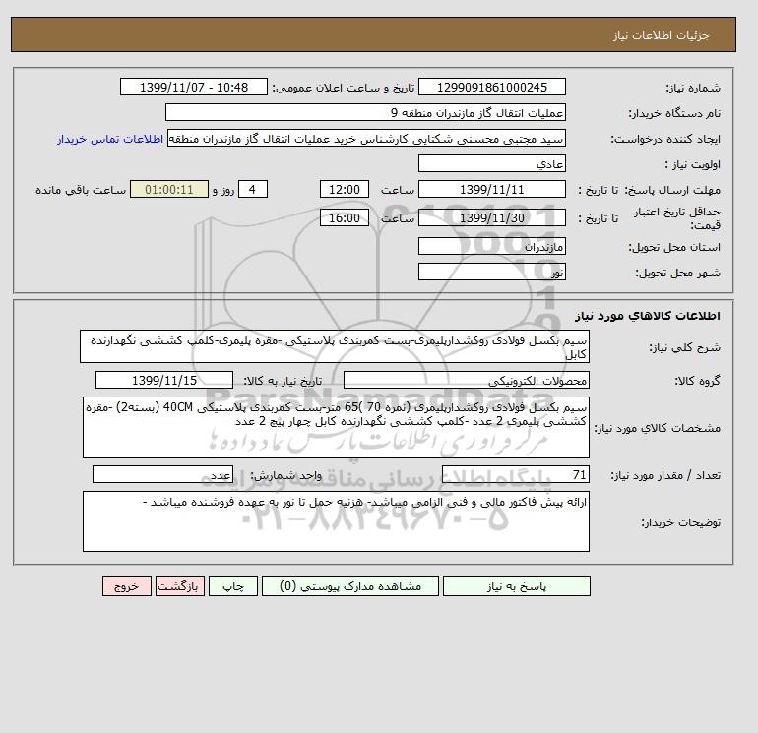
Task: Click the بازگشت back button
Action: tap(180, 586)
